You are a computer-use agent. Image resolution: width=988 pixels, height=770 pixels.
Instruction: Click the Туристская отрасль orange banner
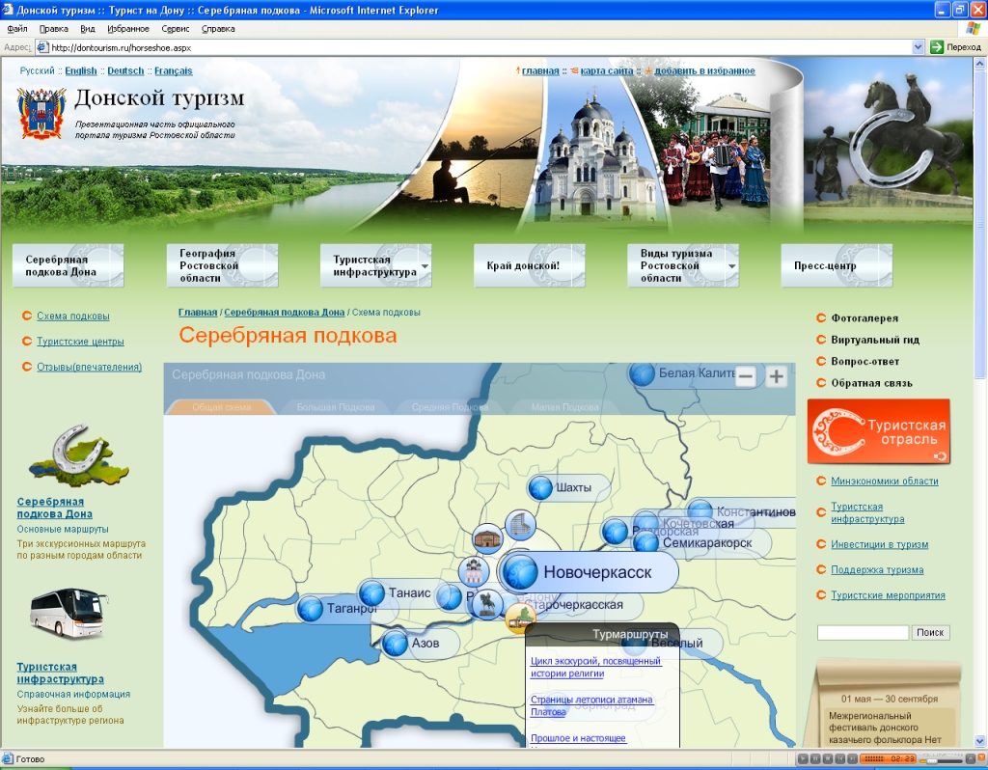(878, 431)
